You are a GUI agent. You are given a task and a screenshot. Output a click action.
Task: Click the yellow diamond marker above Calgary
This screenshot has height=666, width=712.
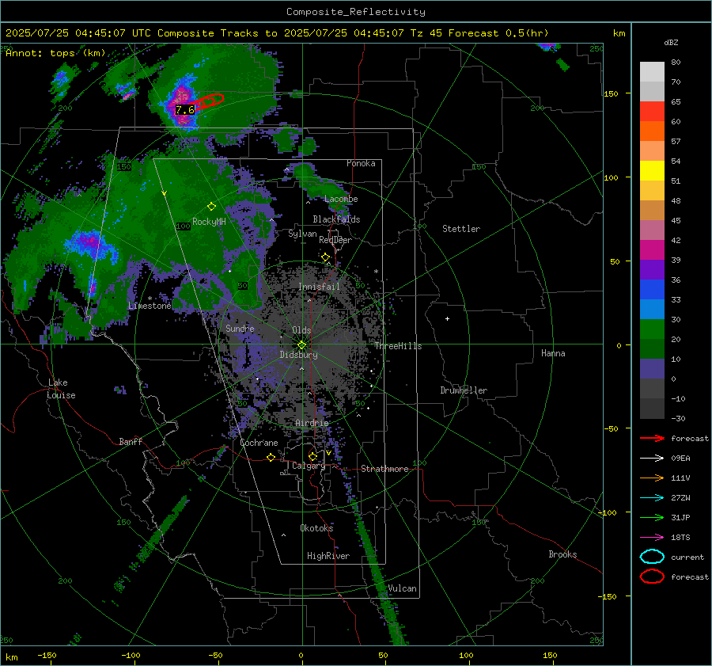pyautogui.click(x=312, y=456)
